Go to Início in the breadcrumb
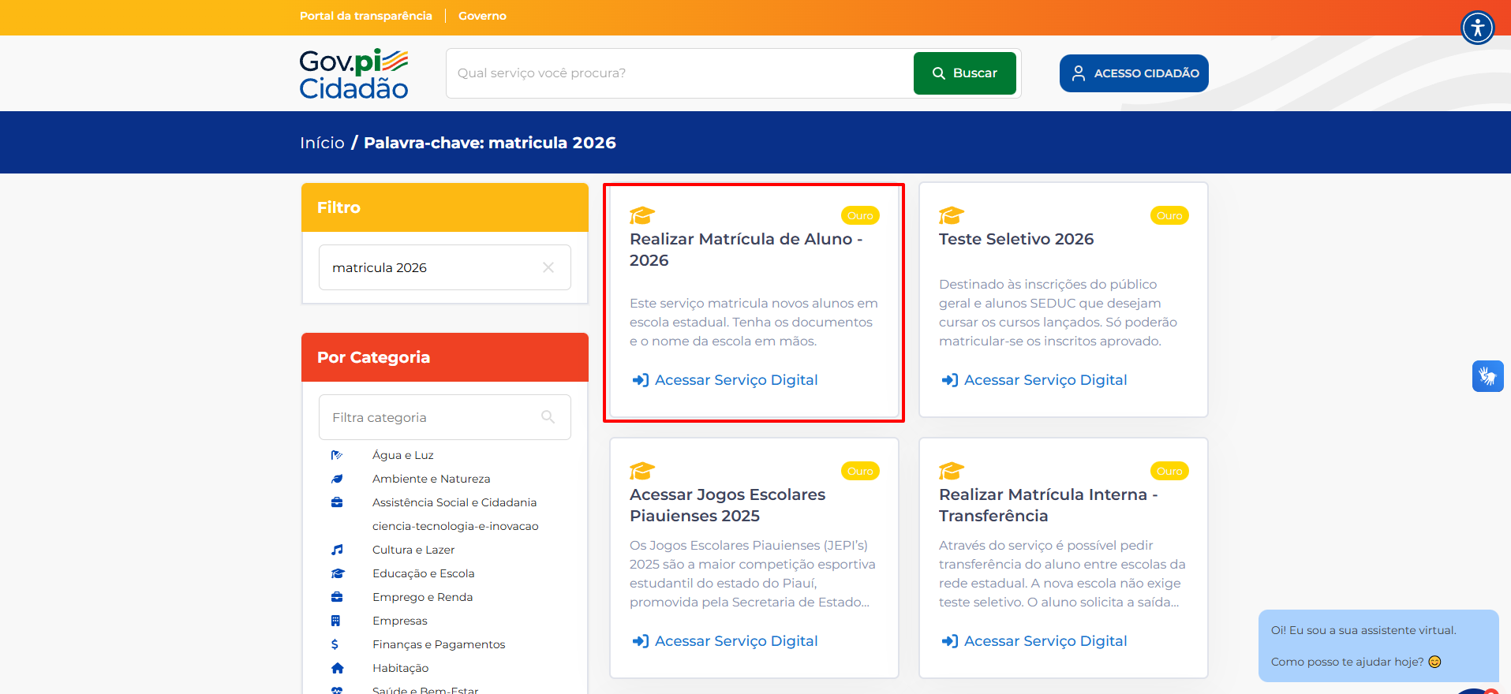Screen dimensions: 1511x694 (x=322, y=143)
